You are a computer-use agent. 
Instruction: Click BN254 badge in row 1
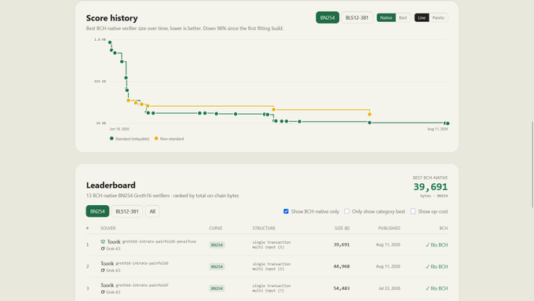click(217, 245)
